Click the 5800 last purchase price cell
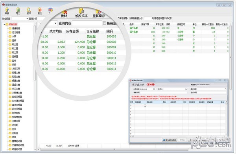The height and width of the screenshot is (154, 236). pos(213,28)
